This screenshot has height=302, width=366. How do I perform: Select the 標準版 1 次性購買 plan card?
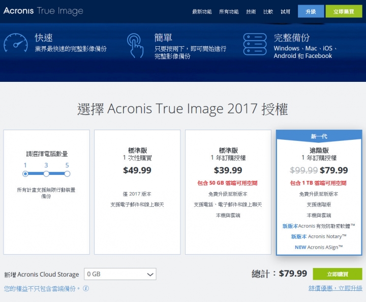pyautogui.click(x=137, y=192)
